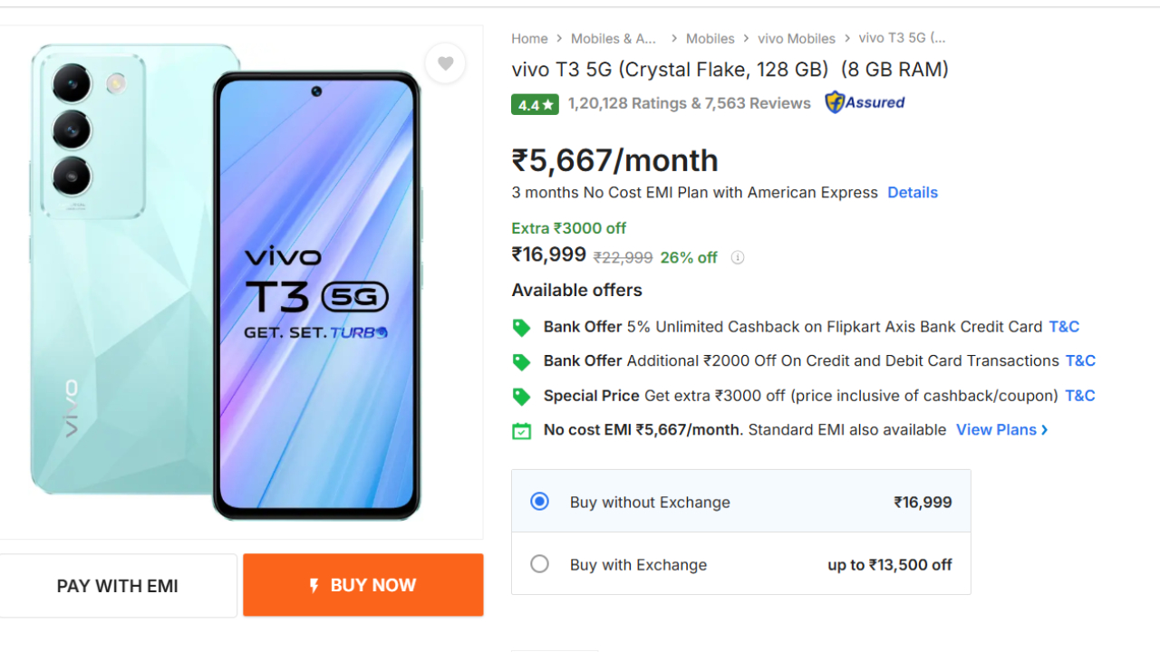Click the heart wishlist icon
Image resolution: width=1160 pixels, height=652 pixels.
445,63
